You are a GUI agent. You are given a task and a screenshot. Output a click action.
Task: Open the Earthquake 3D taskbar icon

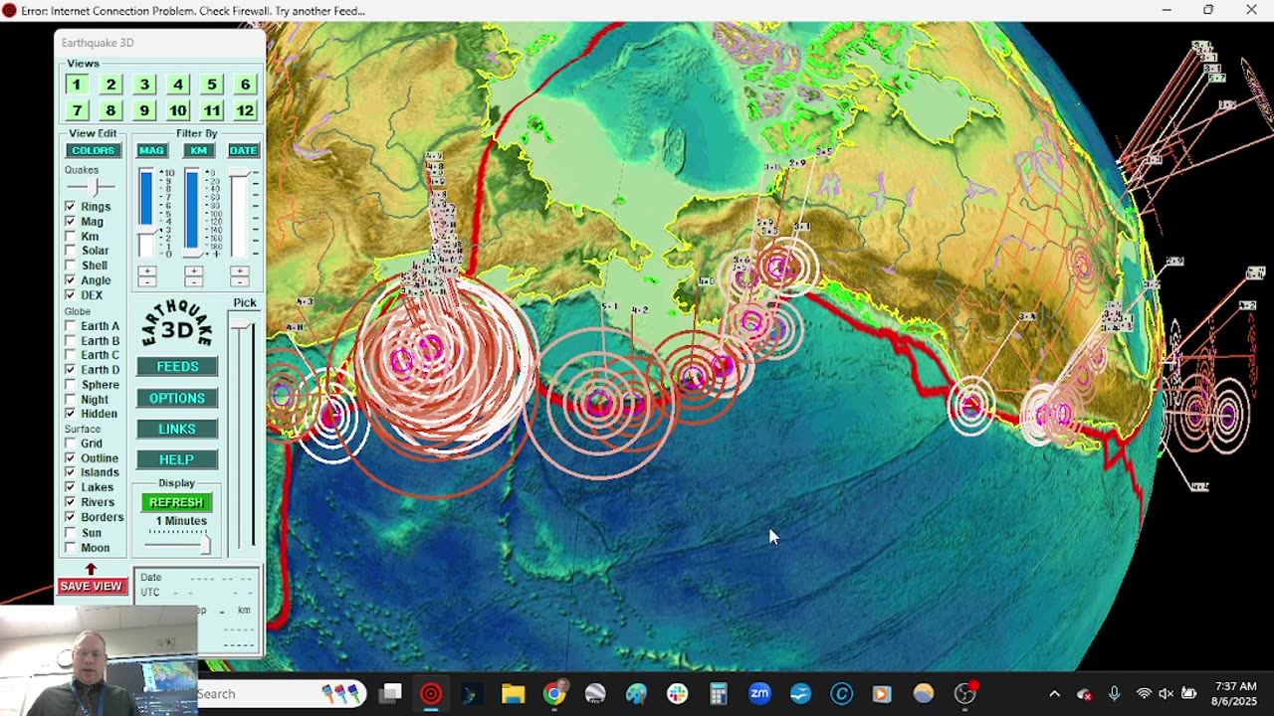(431, 693)
